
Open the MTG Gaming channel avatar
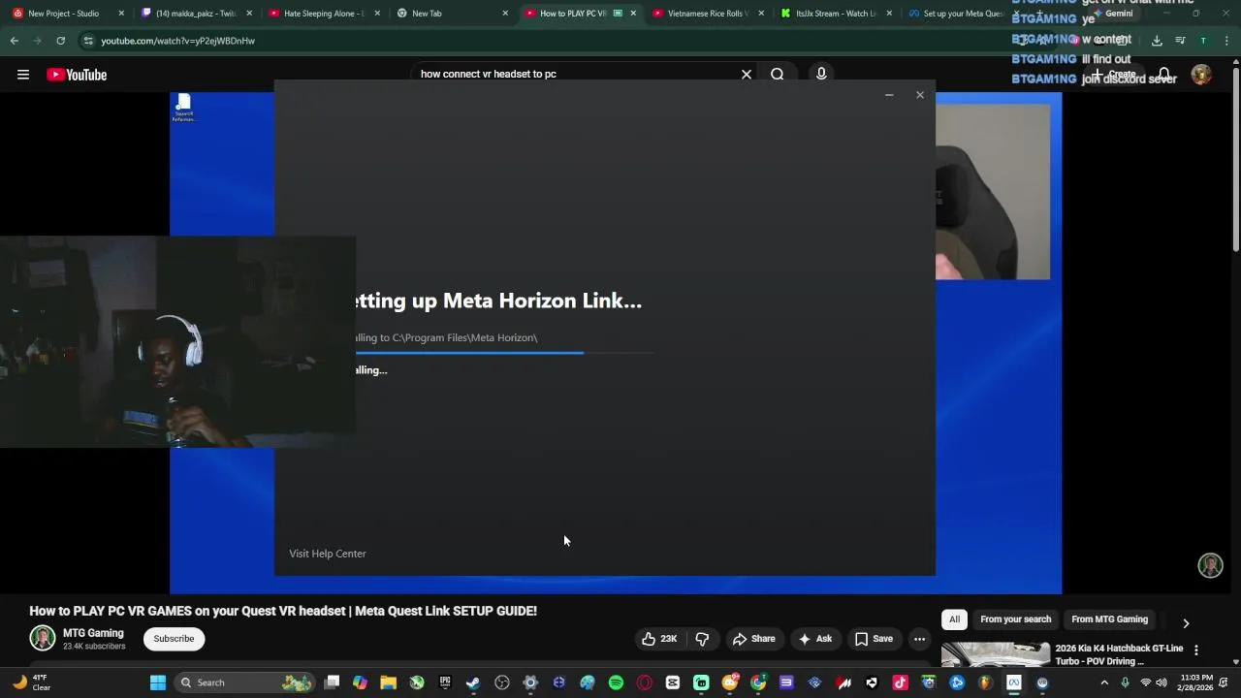click(43, 638)
